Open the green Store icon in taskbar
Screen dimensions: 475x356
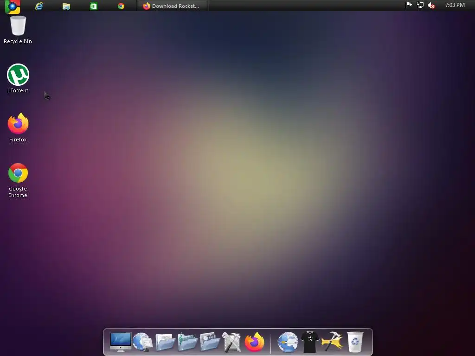coord(94,6)
